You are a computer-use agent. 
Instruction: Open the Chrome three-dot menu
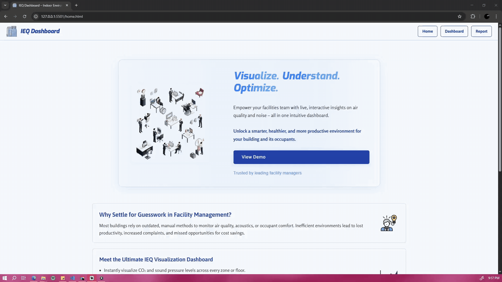coord(496,16)
